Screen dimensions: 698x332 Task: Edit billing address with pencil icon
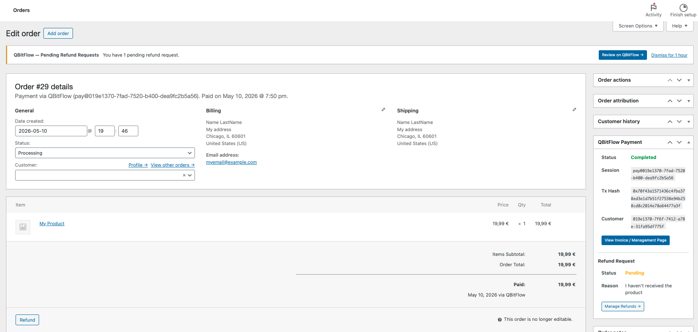(x=383, y=110)
